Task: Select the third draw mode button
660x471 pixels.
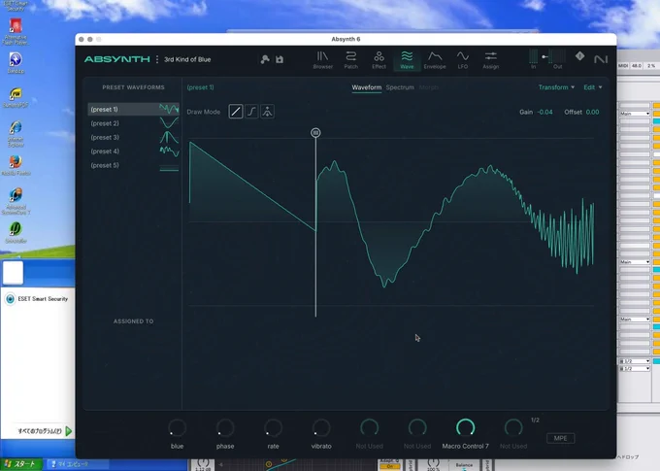Action: click(267, 112)
